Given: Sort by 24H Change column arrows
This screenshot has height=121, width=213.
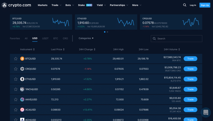Looking at the screenshot, I should tap(94, 49).
